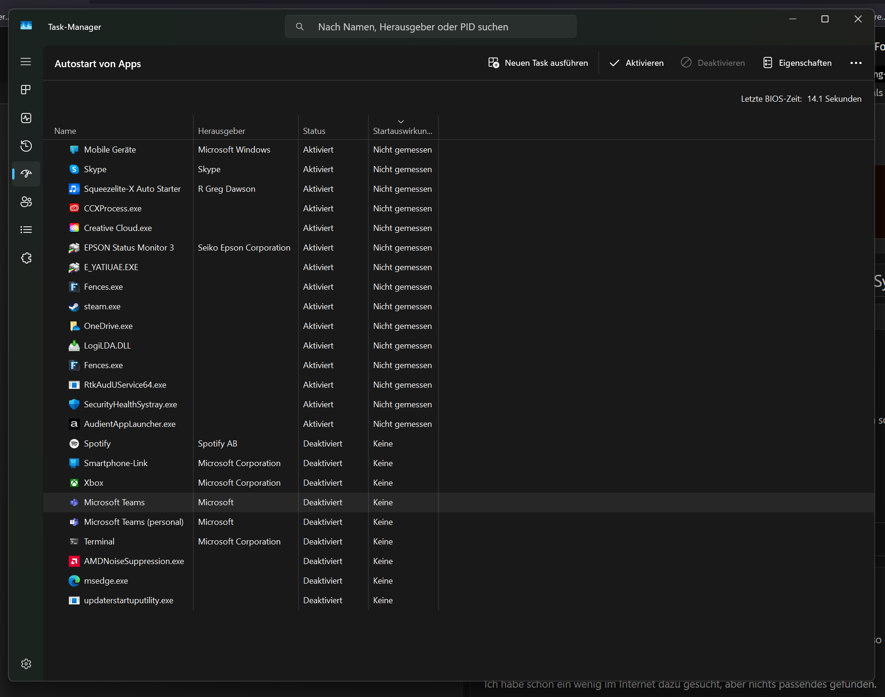885x697 pixels.
Task: Click the EPSON Status Monitor 3 icon
Action: pos(74,247)
